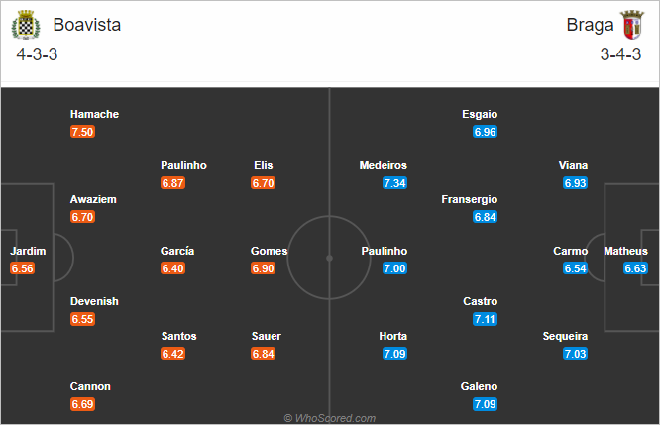This screenshot has width=660, height=425.
Task: Select the Boavista team name
Action: (87, 25)
